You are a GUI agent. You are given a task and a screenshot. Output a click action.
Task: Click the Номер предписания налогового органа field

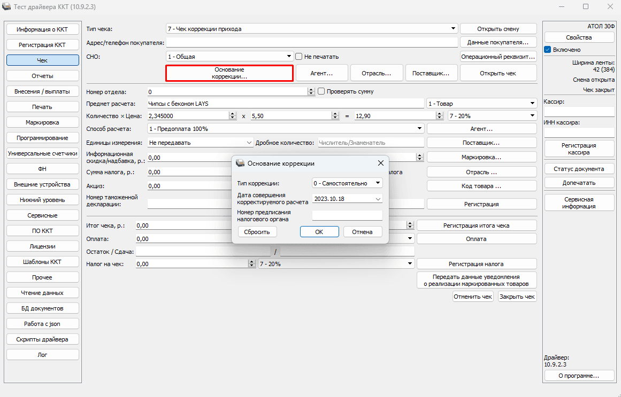347,215
